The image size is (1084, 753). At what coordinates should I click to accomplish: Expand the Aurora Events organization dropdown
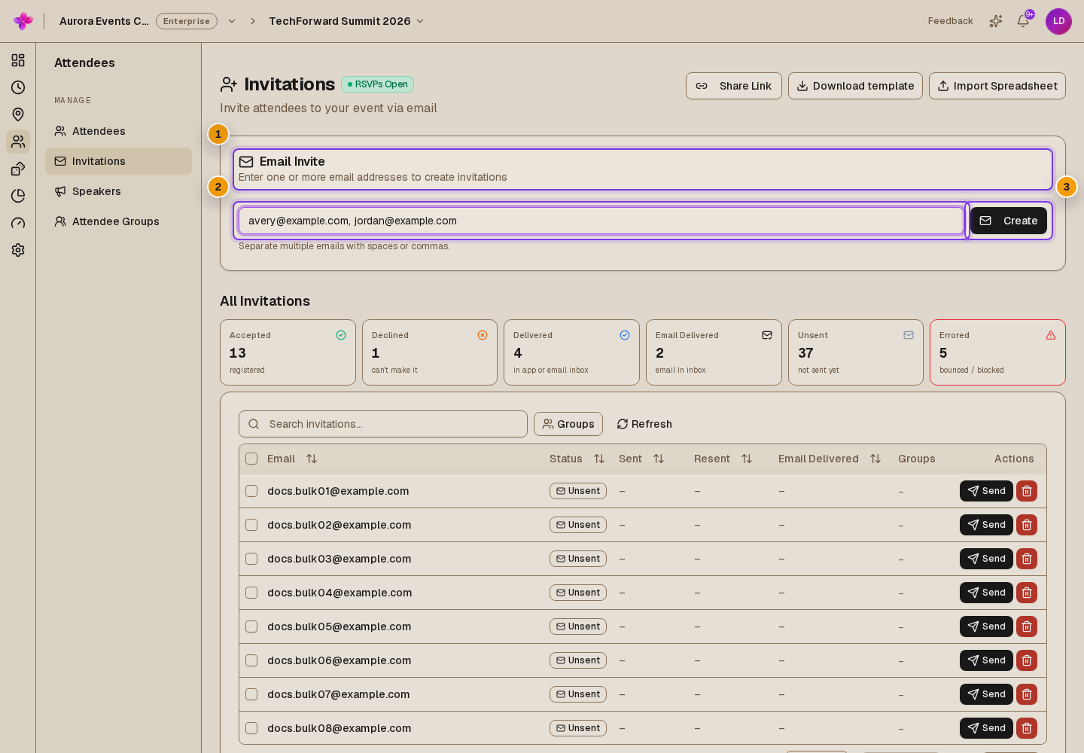point(232,21)
